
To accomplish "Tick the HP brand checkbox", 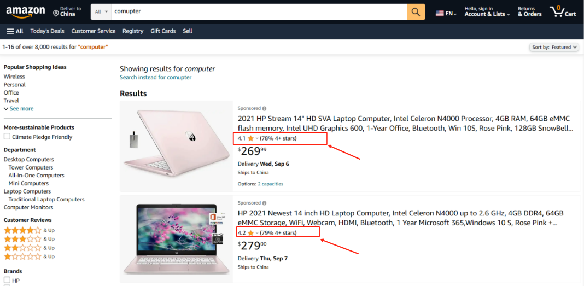I will click(x=7, y=280).
